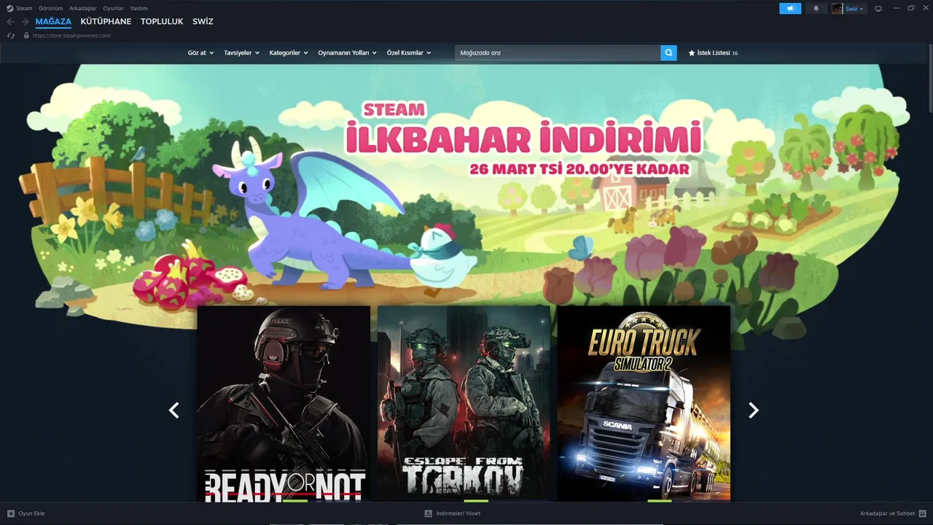This screenshot has height=525, width=933.
Task: Show next games with right carousel arrow
Action: (x=754, y=411)
